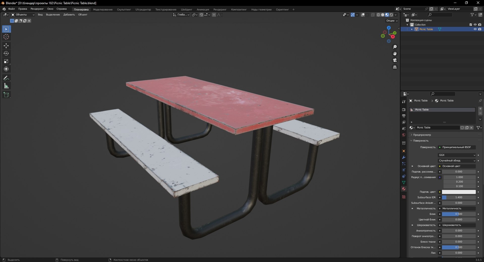Screen dimensions: 484x262
Task: Click the zoom magnifier viewport icon
Action: 395,47
